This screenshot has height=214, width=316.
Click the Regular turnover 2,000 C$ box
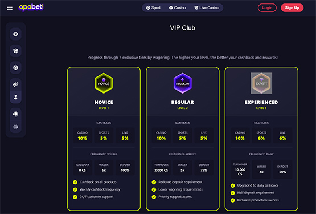(x=161, y=168)
